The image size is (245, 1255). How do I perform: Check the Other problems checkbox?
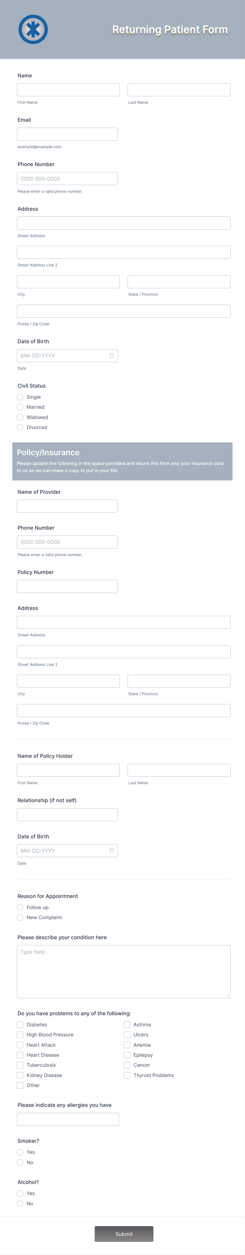point(20,1085)
